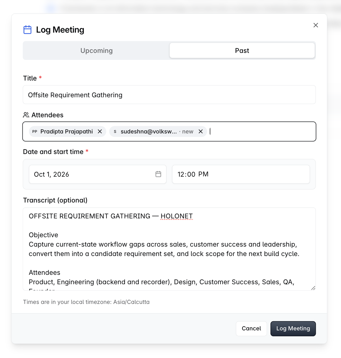Image resolution: width=341 pixels, height=358 pixels.
Task: Cancel the meeting log
Action: click(251, 329)
